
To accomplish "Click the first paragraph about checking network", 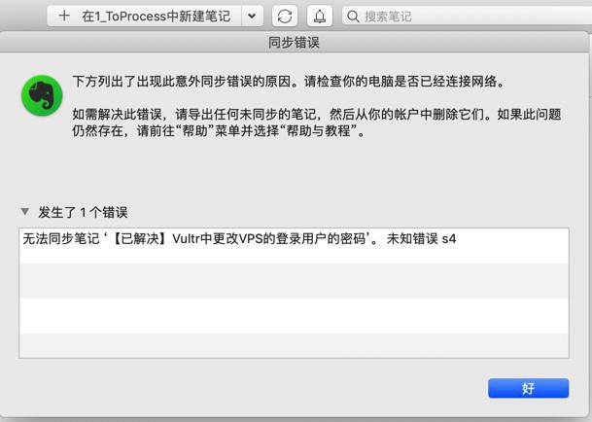I will pos(289,82).
